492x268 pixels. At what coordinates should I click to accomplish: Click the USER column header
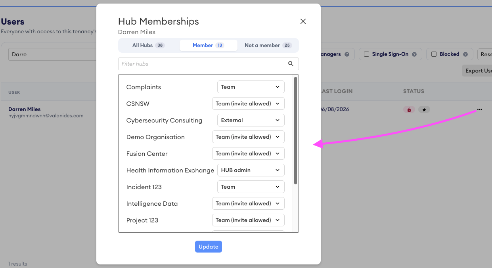[14, 92]
